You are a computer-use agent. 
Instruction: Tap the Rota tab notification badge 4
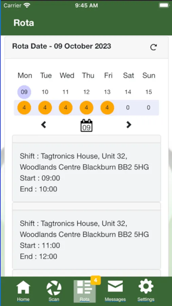pyautogui.click(x=95, y=280)
